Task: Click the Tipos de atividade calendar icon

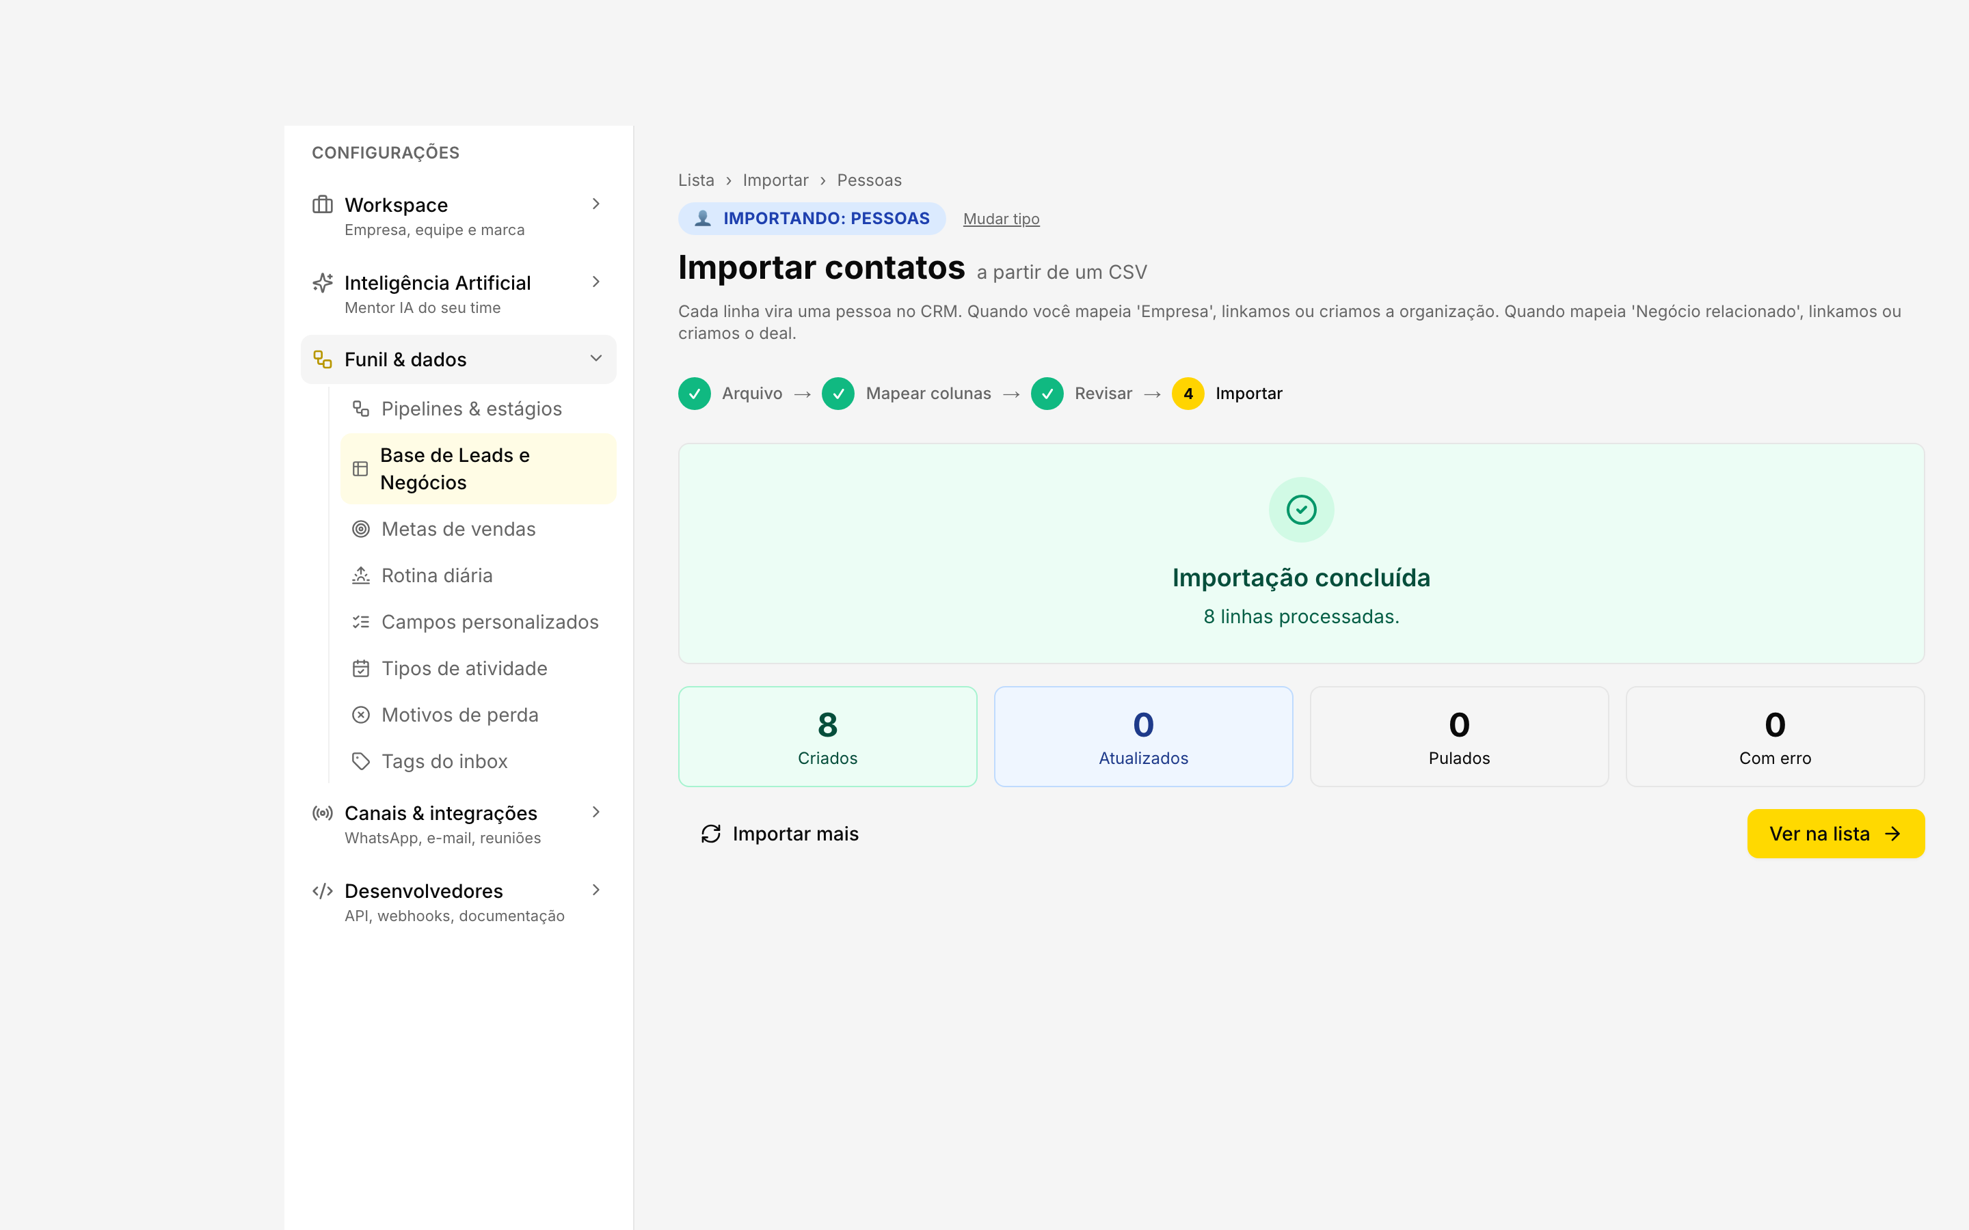Action: point(361,668)
